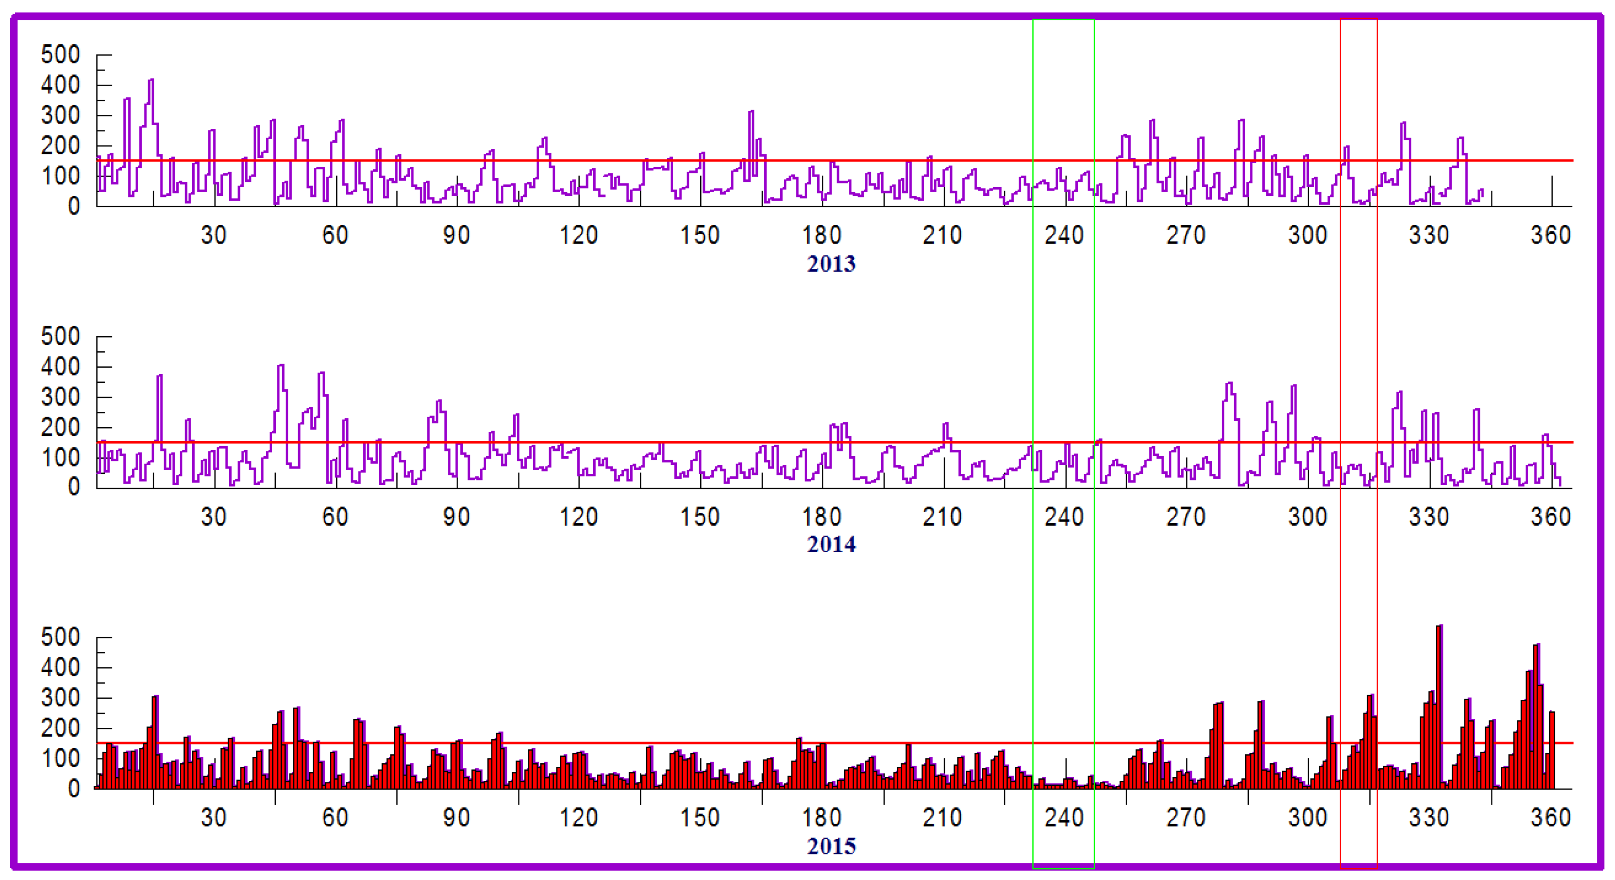Click the 2013 year label

point(831,263)
